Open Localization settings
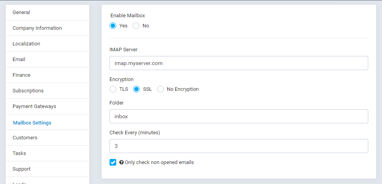 pos(26,44)
